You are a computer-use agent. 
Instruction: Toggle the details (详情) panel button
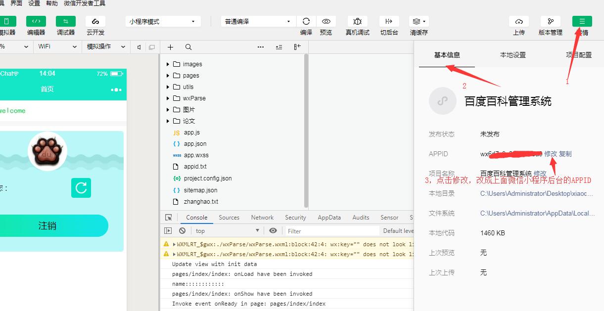582,21
